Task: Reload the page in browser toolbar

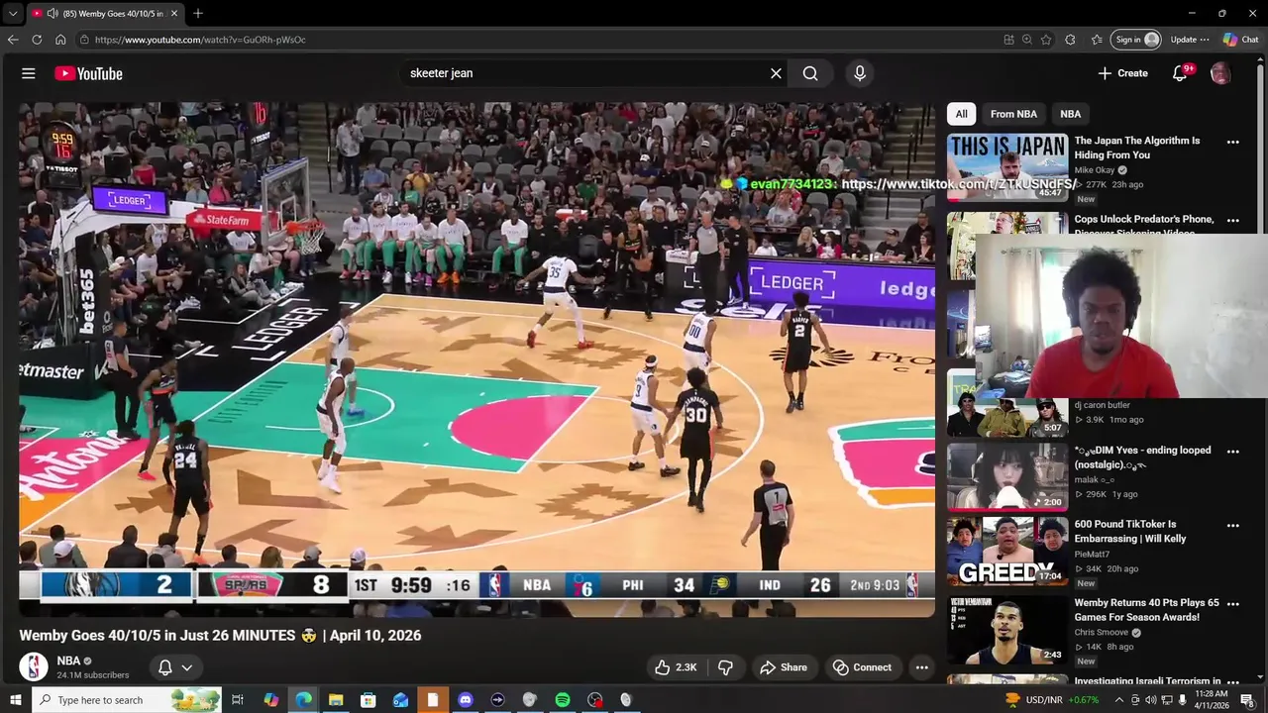Action: pos(37,40)
